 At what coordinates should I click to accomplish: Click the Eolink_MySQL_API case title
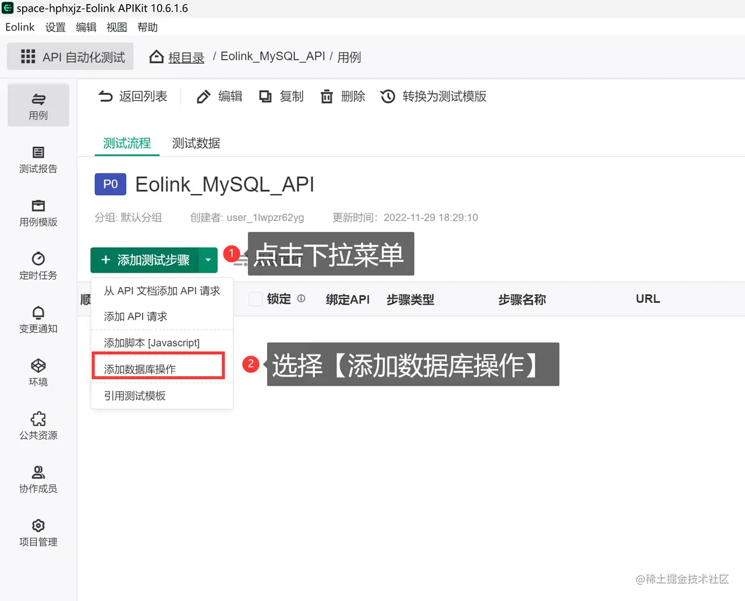(x=225, y=185)
